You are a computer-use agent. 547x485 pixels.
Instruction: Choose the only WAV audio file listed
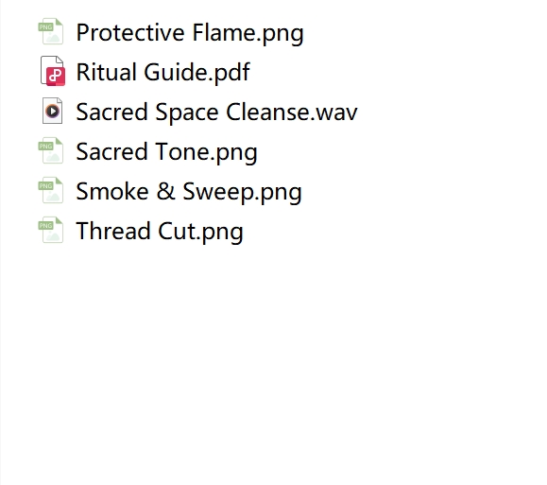pyautogui.click(x=216, y=113)
